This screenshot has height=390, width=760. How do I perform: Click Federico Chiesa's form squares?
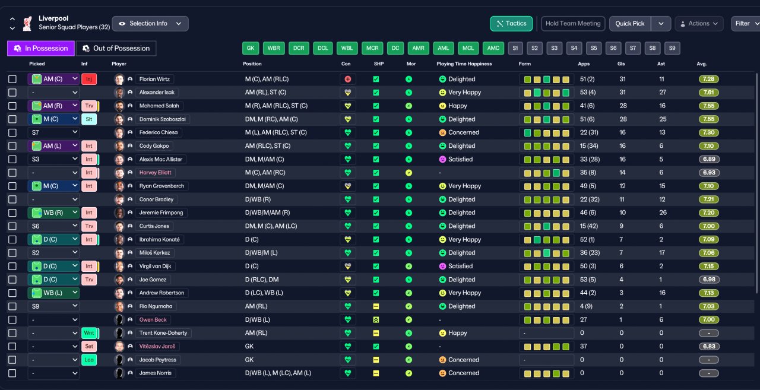click(x=546, y=132)
